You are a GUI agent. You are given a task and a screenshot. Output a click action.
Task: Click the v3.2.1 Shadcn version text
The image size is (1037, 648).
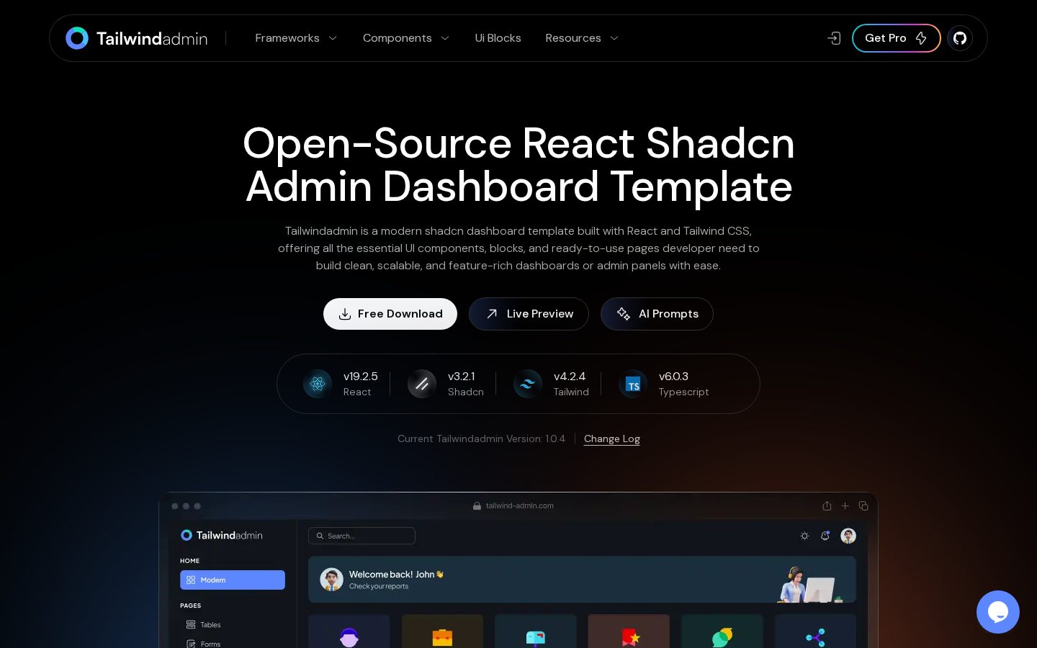462,377
